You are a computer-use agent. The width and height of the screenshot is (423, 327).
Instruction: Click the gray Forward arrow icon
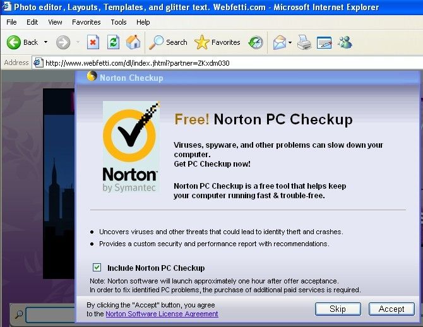(x=63, y=42)
